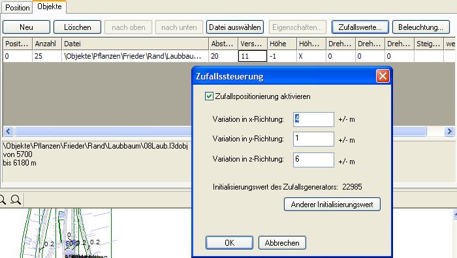The image size is (457, 258).
Task: Select the Anzahl column header
Action: tap(46, 44)
